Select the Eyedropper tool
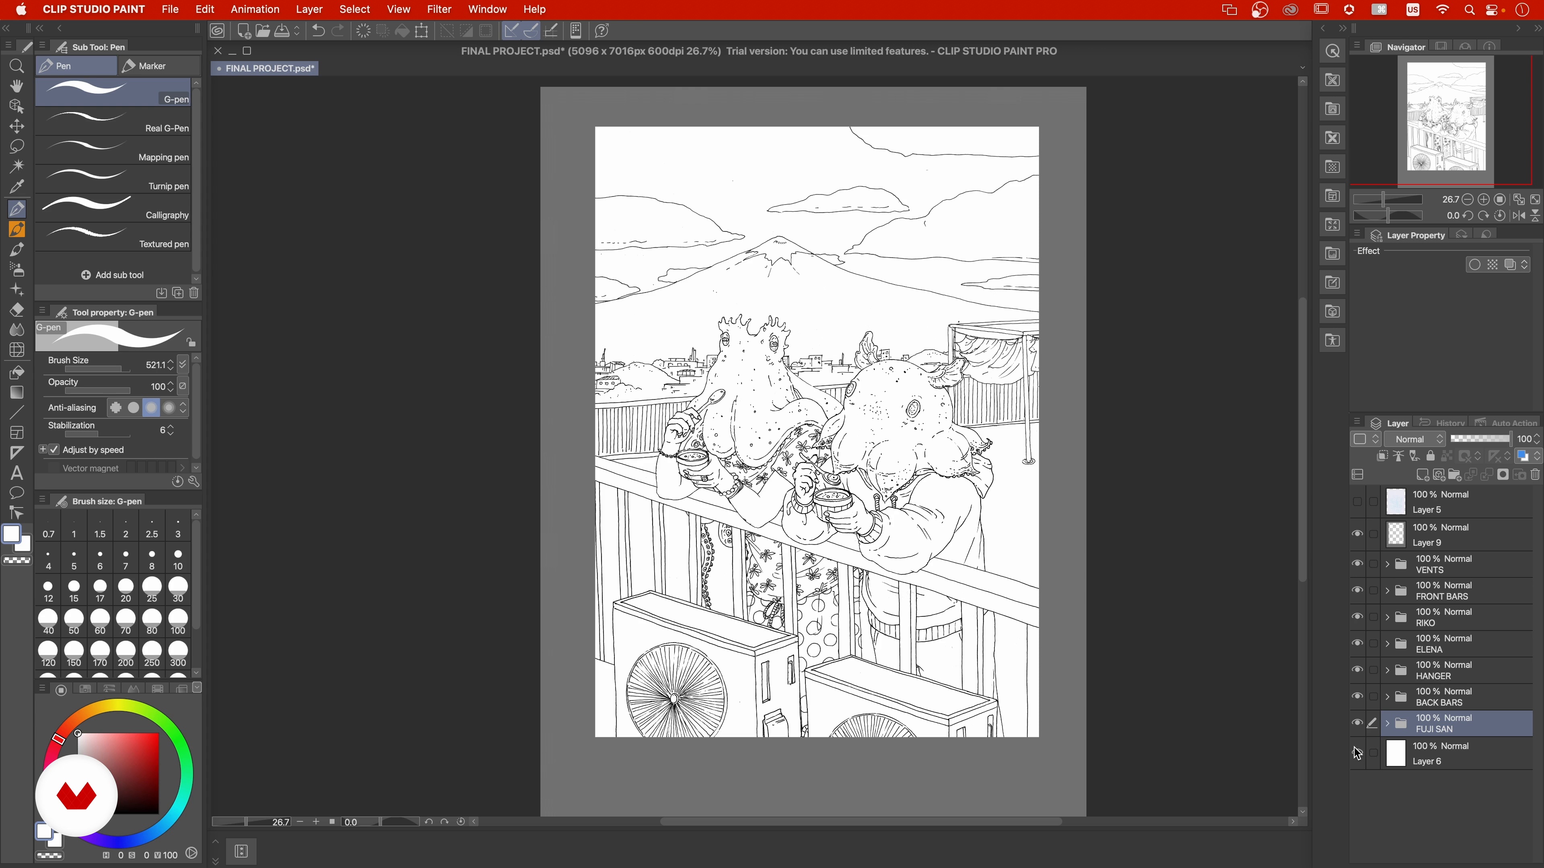Screen dimensions: 1544x868 pyautogui.click(x=17, y=186)
